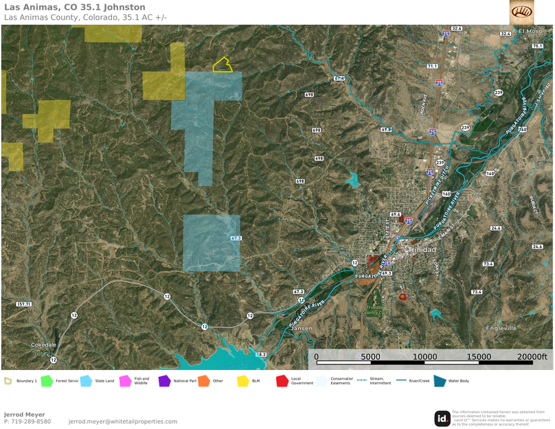The width and height of the screenshot is (555, 429).
Task: Select the yellow outlined property boundary on map
Action: [x=222, y=65]
